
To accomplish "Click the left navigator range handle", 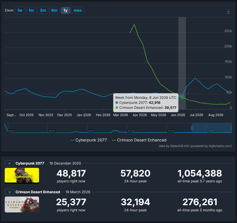I will pos(192,128).
